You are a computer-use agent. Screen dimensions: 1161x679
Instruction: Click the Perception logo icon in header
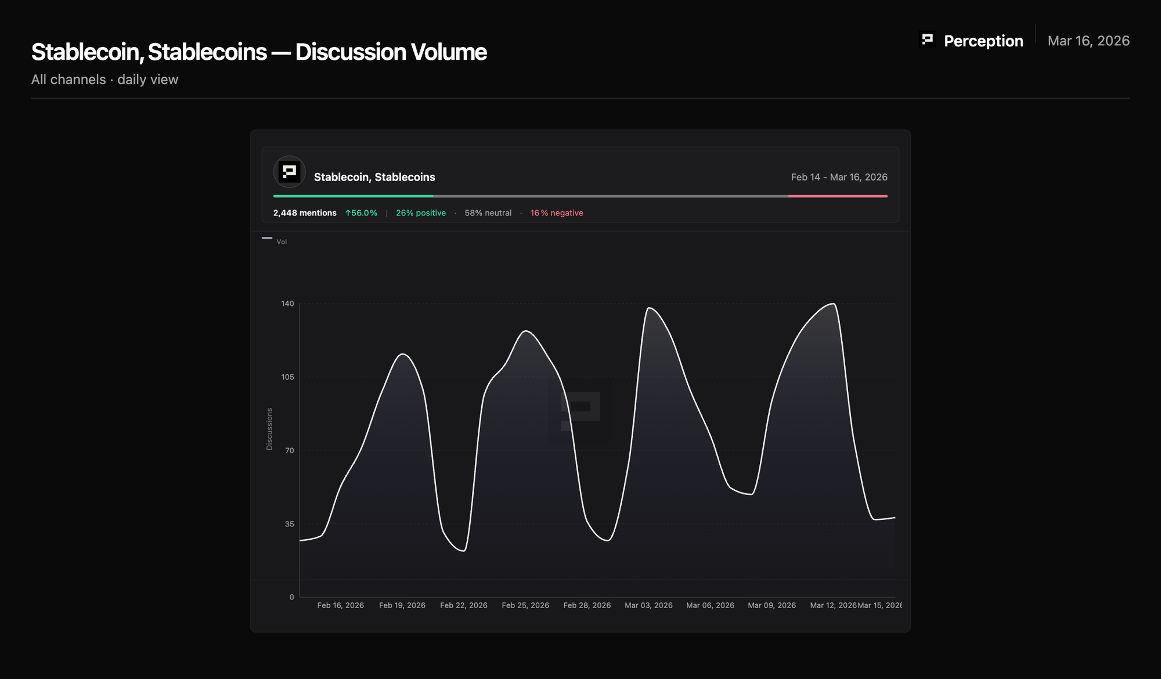(927, 39)
